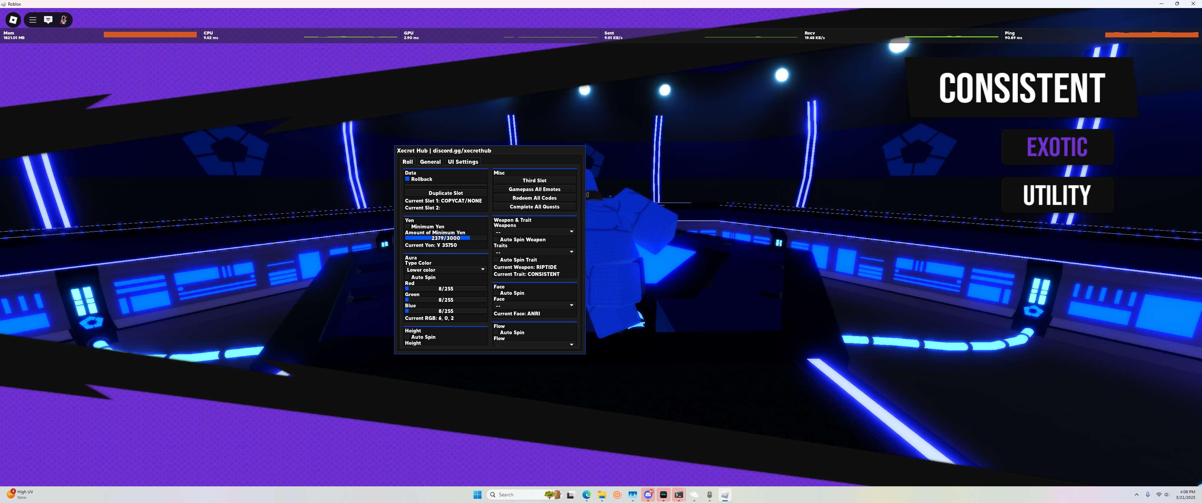Toggle the muted microphone icon
The image size is (1202, 503).
tap(64, 20)
